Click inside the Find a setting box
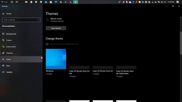This screenshot has height=102, width=182. coord(21,20)
